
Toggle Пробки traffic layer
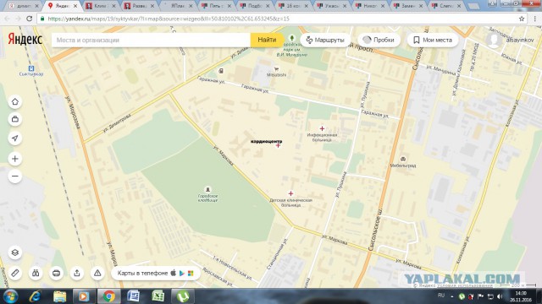(379, 40)
